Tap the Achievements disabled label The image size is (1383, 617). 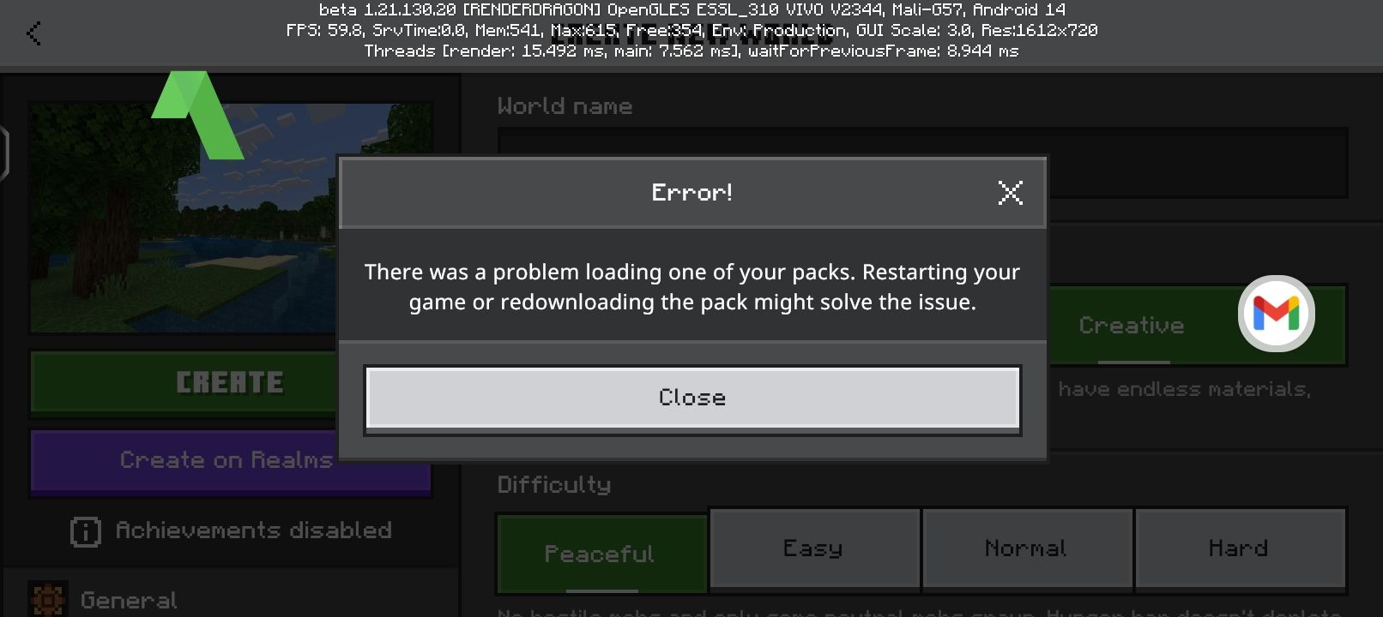coord(254,531)
